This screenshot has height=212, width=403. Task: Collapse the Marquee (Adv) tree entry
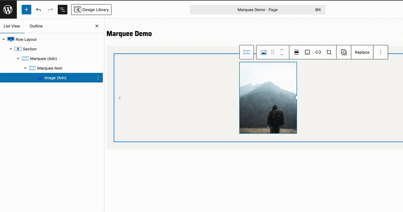click(18, 58)
